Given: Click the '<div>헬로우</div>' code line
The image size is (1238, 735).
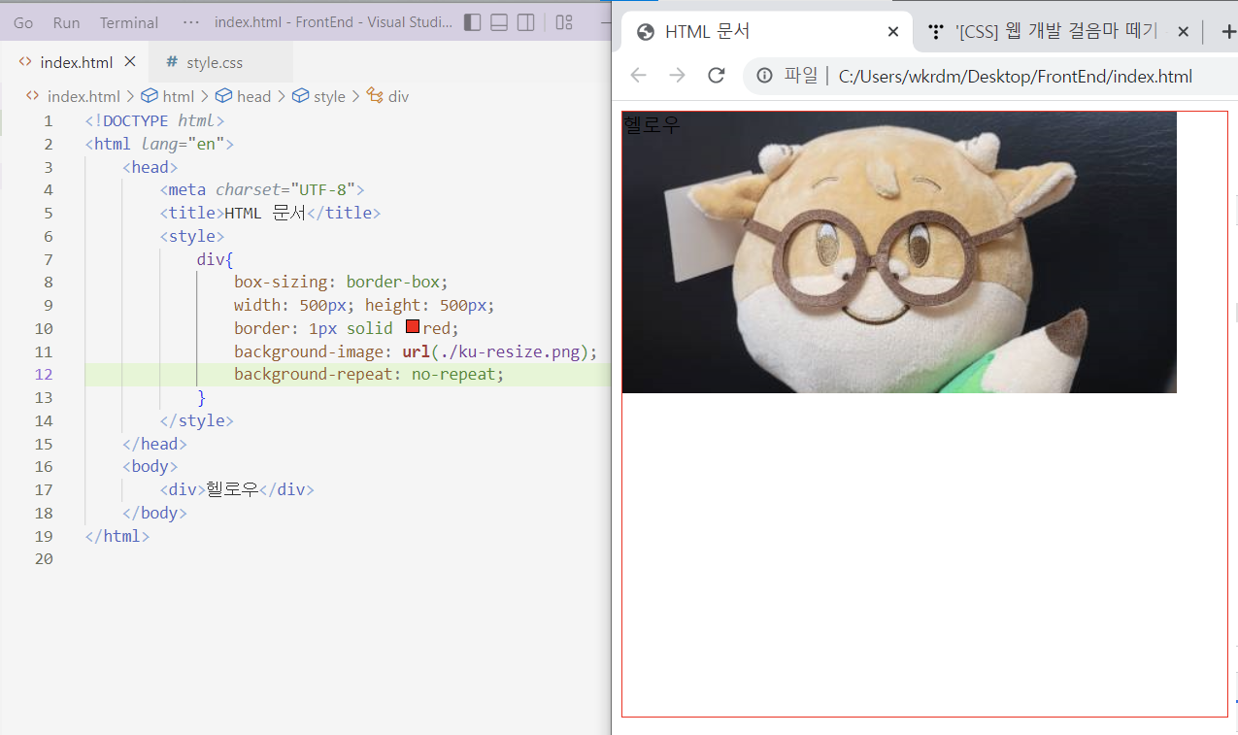Looking at the screenshot, I should click(237, 489).
